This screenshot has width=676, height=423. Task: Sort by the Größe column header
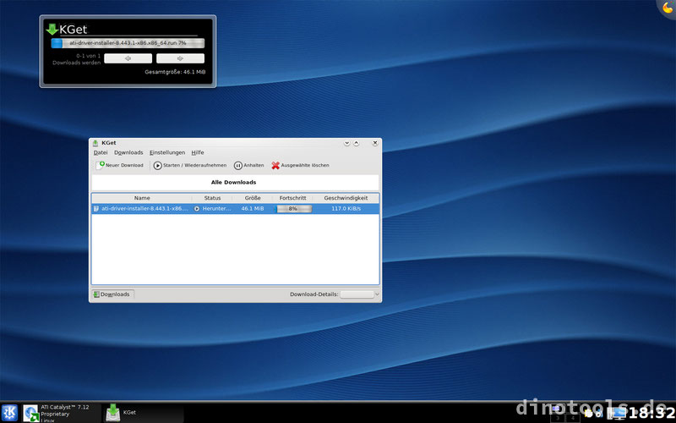pyautogui.click(x=253, y=198)
